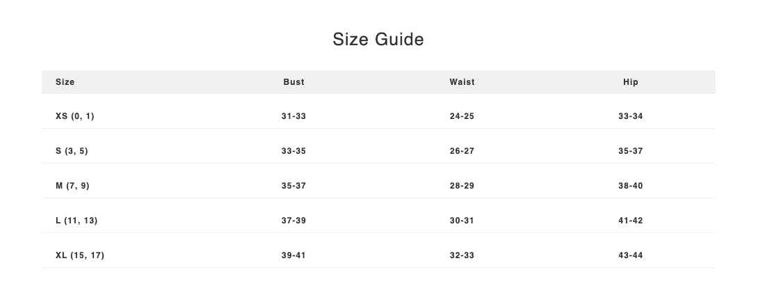The image size is (758, 302).
Task: Click the Size Guide heading
Action: click(378, 40)
